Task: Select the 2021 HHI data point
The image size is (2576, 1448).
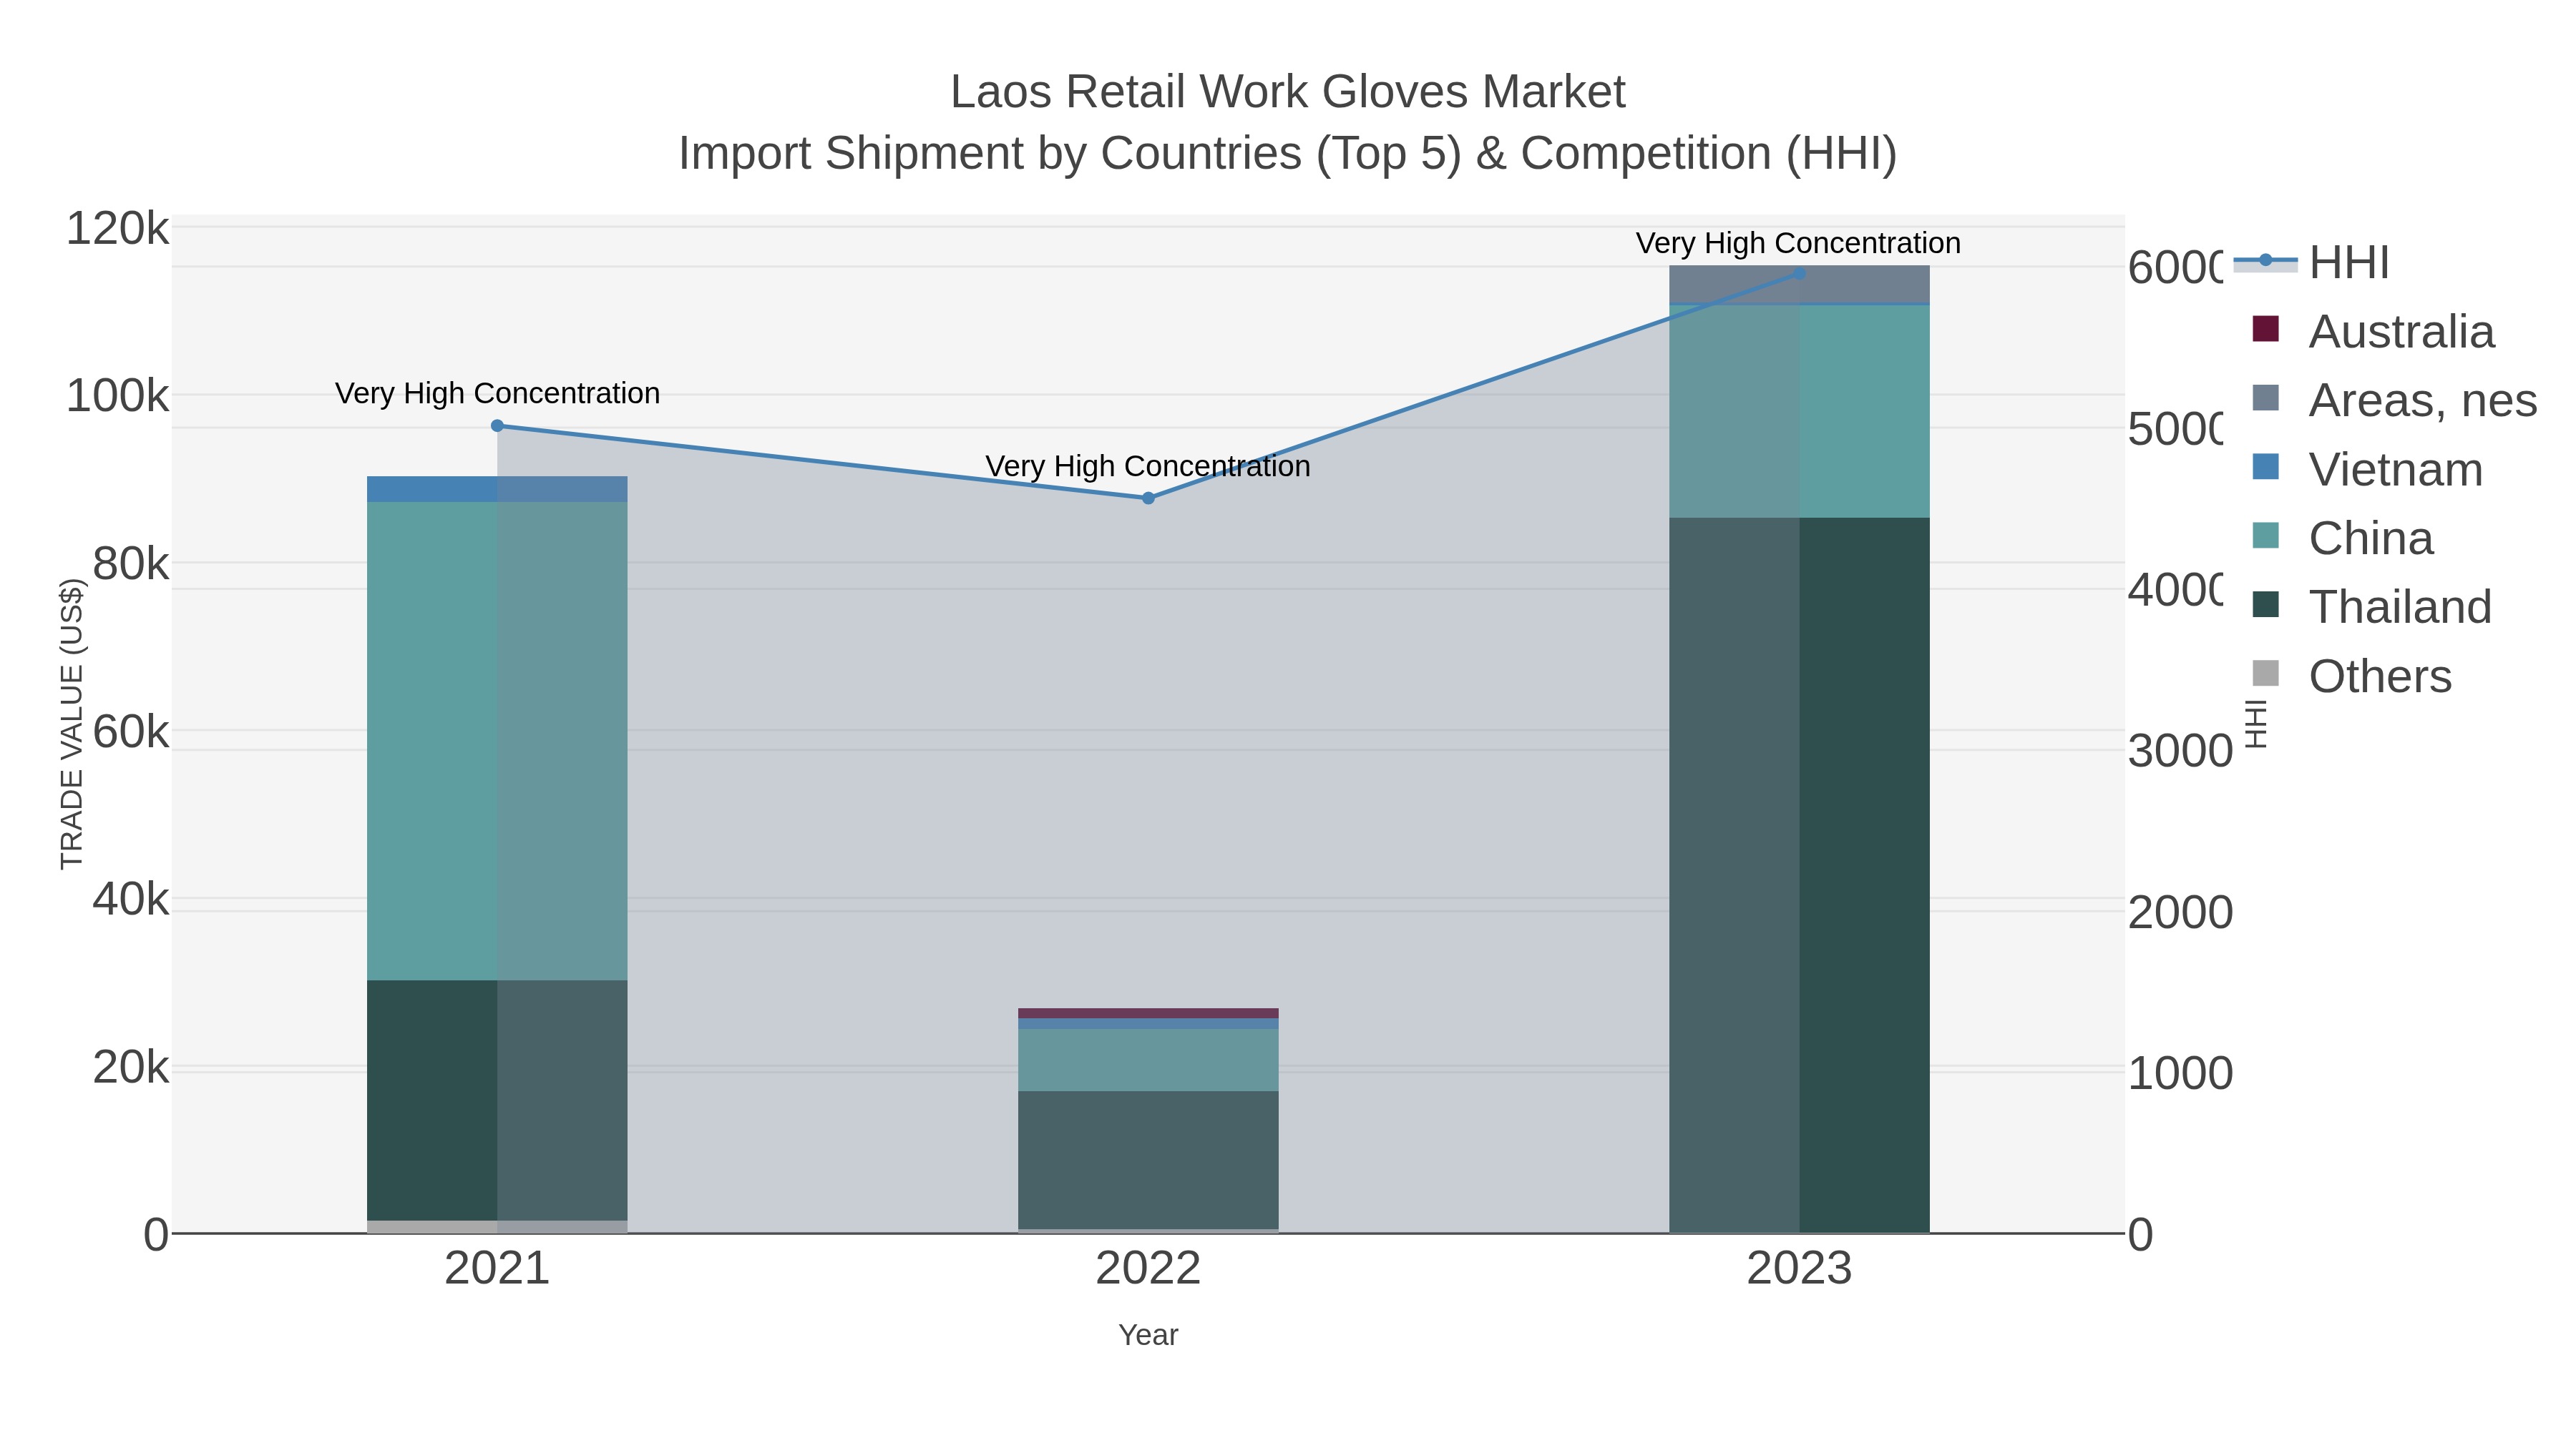Action: (x=497, y=425)
